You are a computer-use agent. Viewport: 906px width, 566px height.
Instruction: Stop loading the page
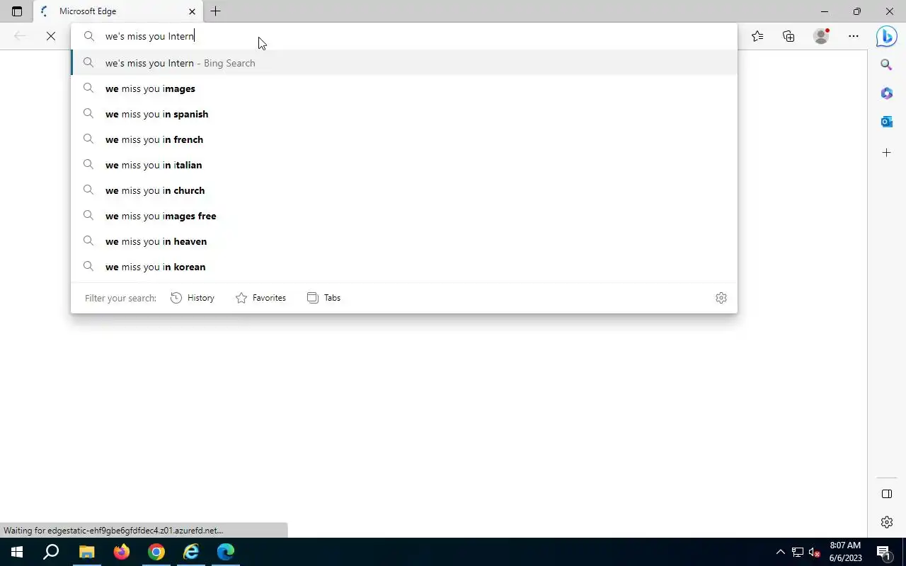click(51, 36)
